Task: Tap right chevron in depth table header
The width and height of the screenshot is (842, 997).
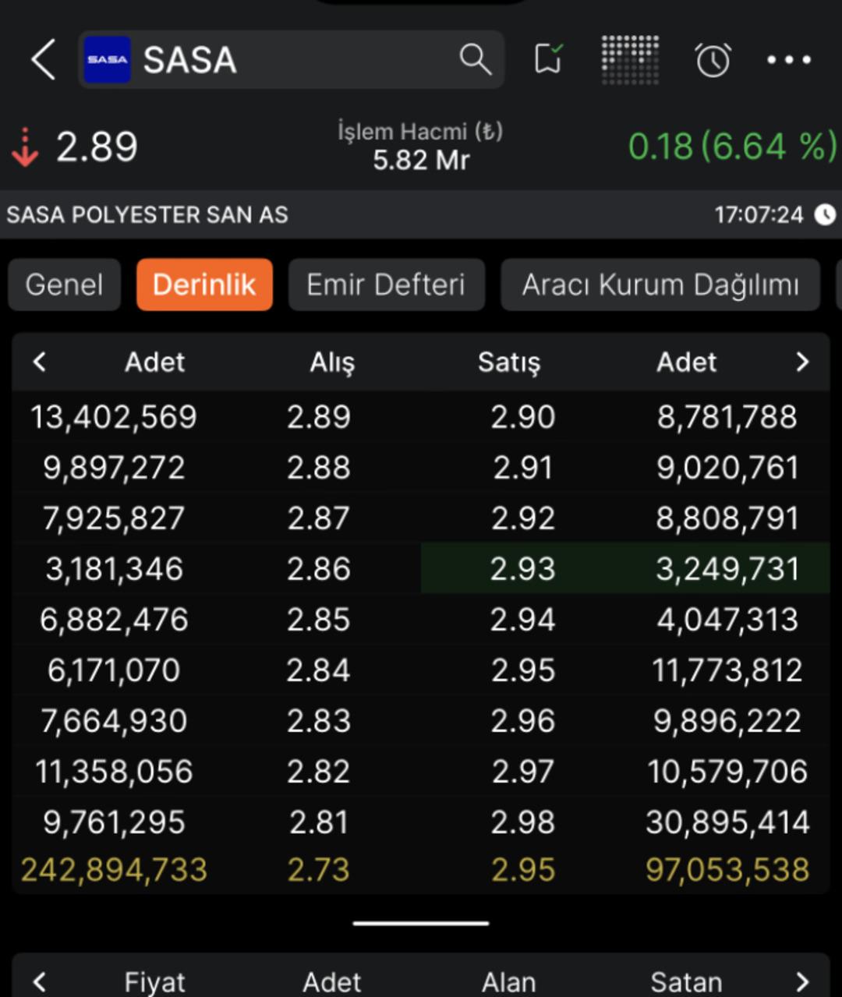Action: tap(802, 362)
